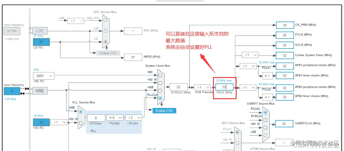Select LSE input in RTC Source Mux
The height and width of the screenshot is (151, 344).
pos(106,31)
